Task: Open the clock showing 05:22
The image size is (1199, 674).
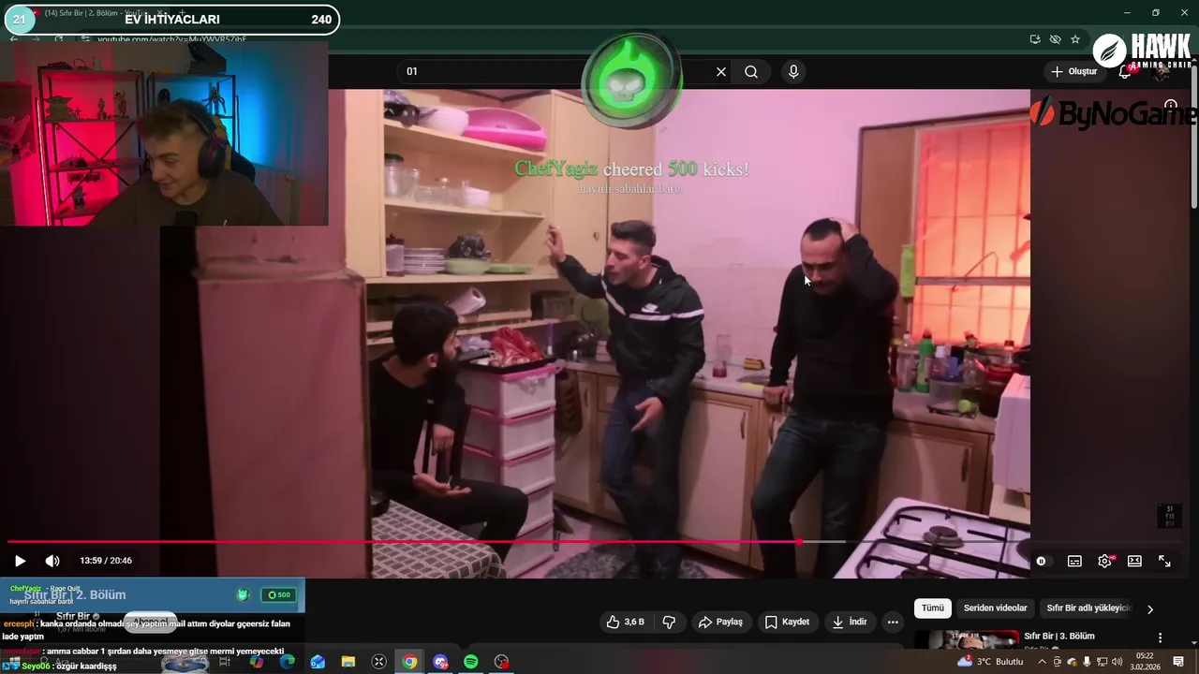Action: [x=1145, y=662]
